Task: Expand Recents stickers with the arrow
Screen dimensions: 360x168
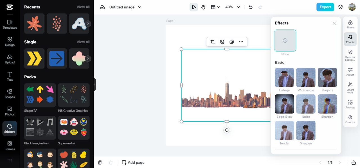Action: [x=88, y=24]
